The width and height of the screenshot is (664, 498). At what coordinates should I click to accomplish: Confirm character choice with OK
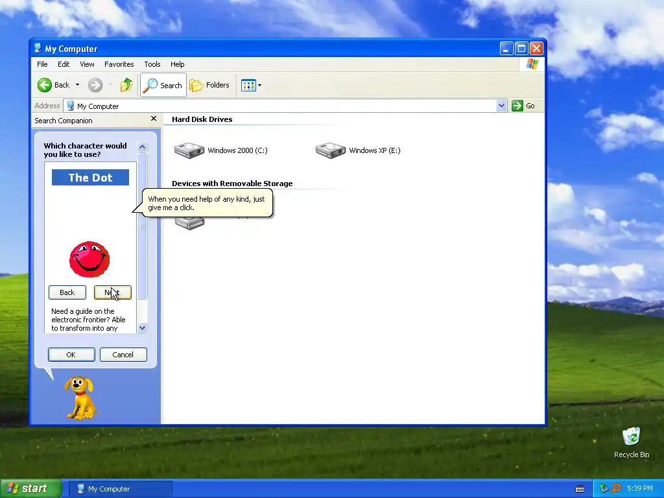71,355
